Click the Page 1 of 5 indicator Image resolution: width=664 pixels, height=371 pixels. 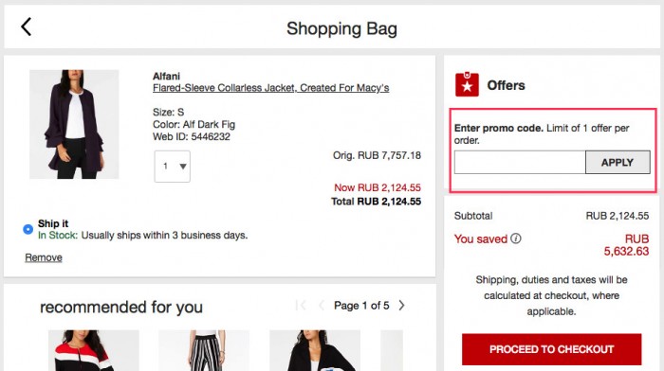click(361, 305)
